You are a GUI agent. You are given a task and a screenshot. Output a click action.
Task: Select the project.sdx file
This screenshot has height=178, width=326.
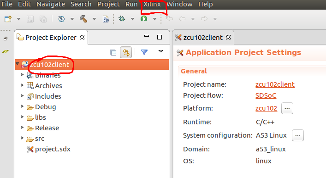click(48, 149)
